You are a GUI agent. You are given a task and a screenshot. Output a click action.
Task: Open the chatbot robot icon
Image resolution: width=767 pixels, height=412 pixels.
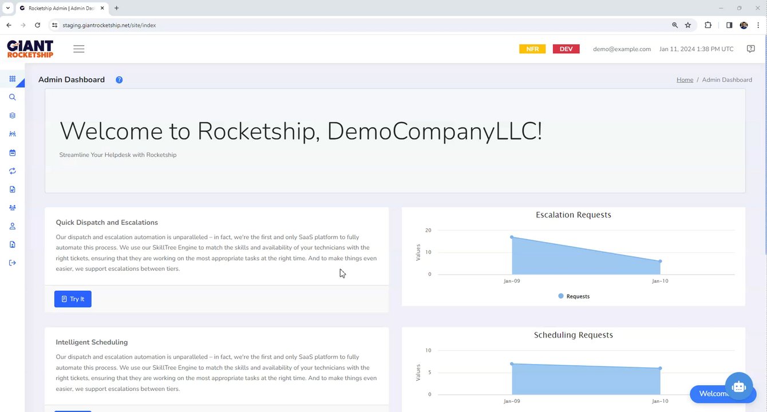[x=738, y=387]
